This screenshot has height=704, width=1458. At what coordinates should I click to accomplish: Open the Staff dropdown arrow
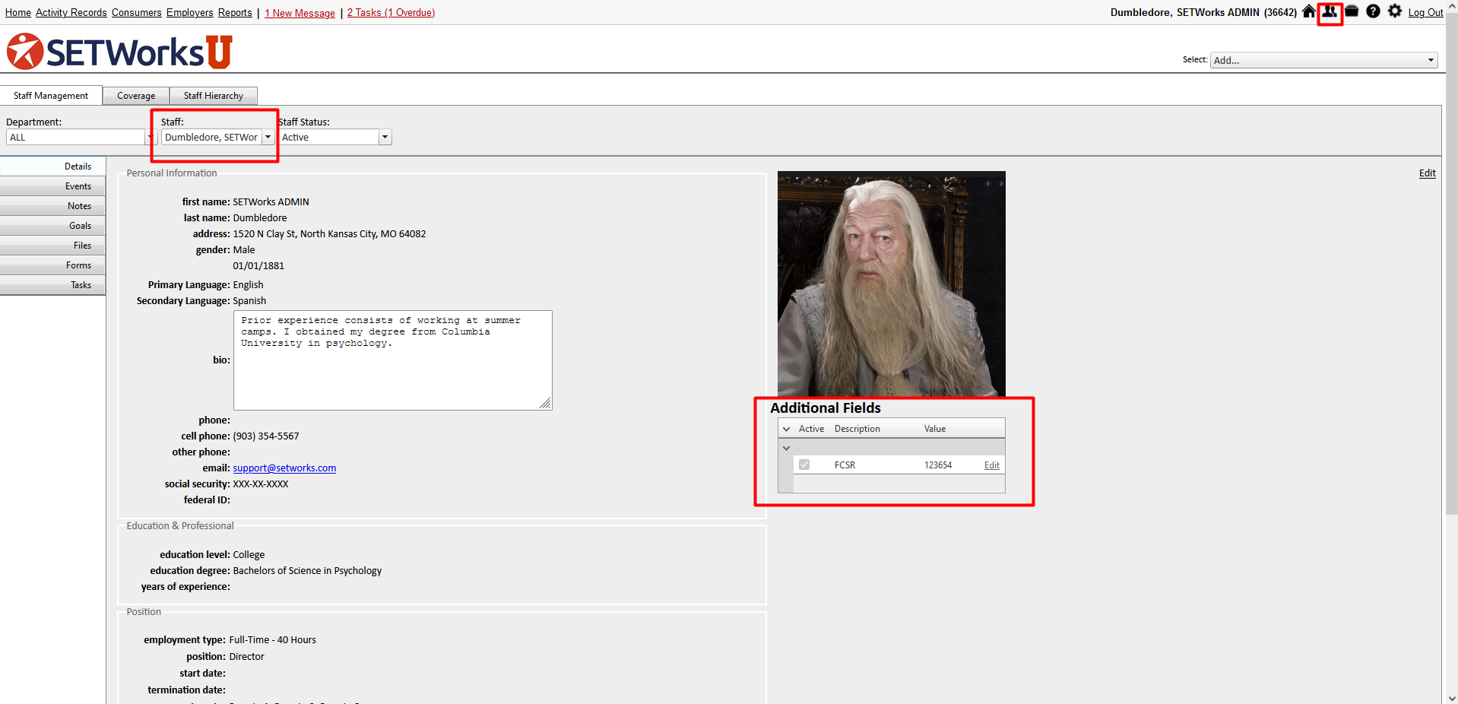pos(268,137)
